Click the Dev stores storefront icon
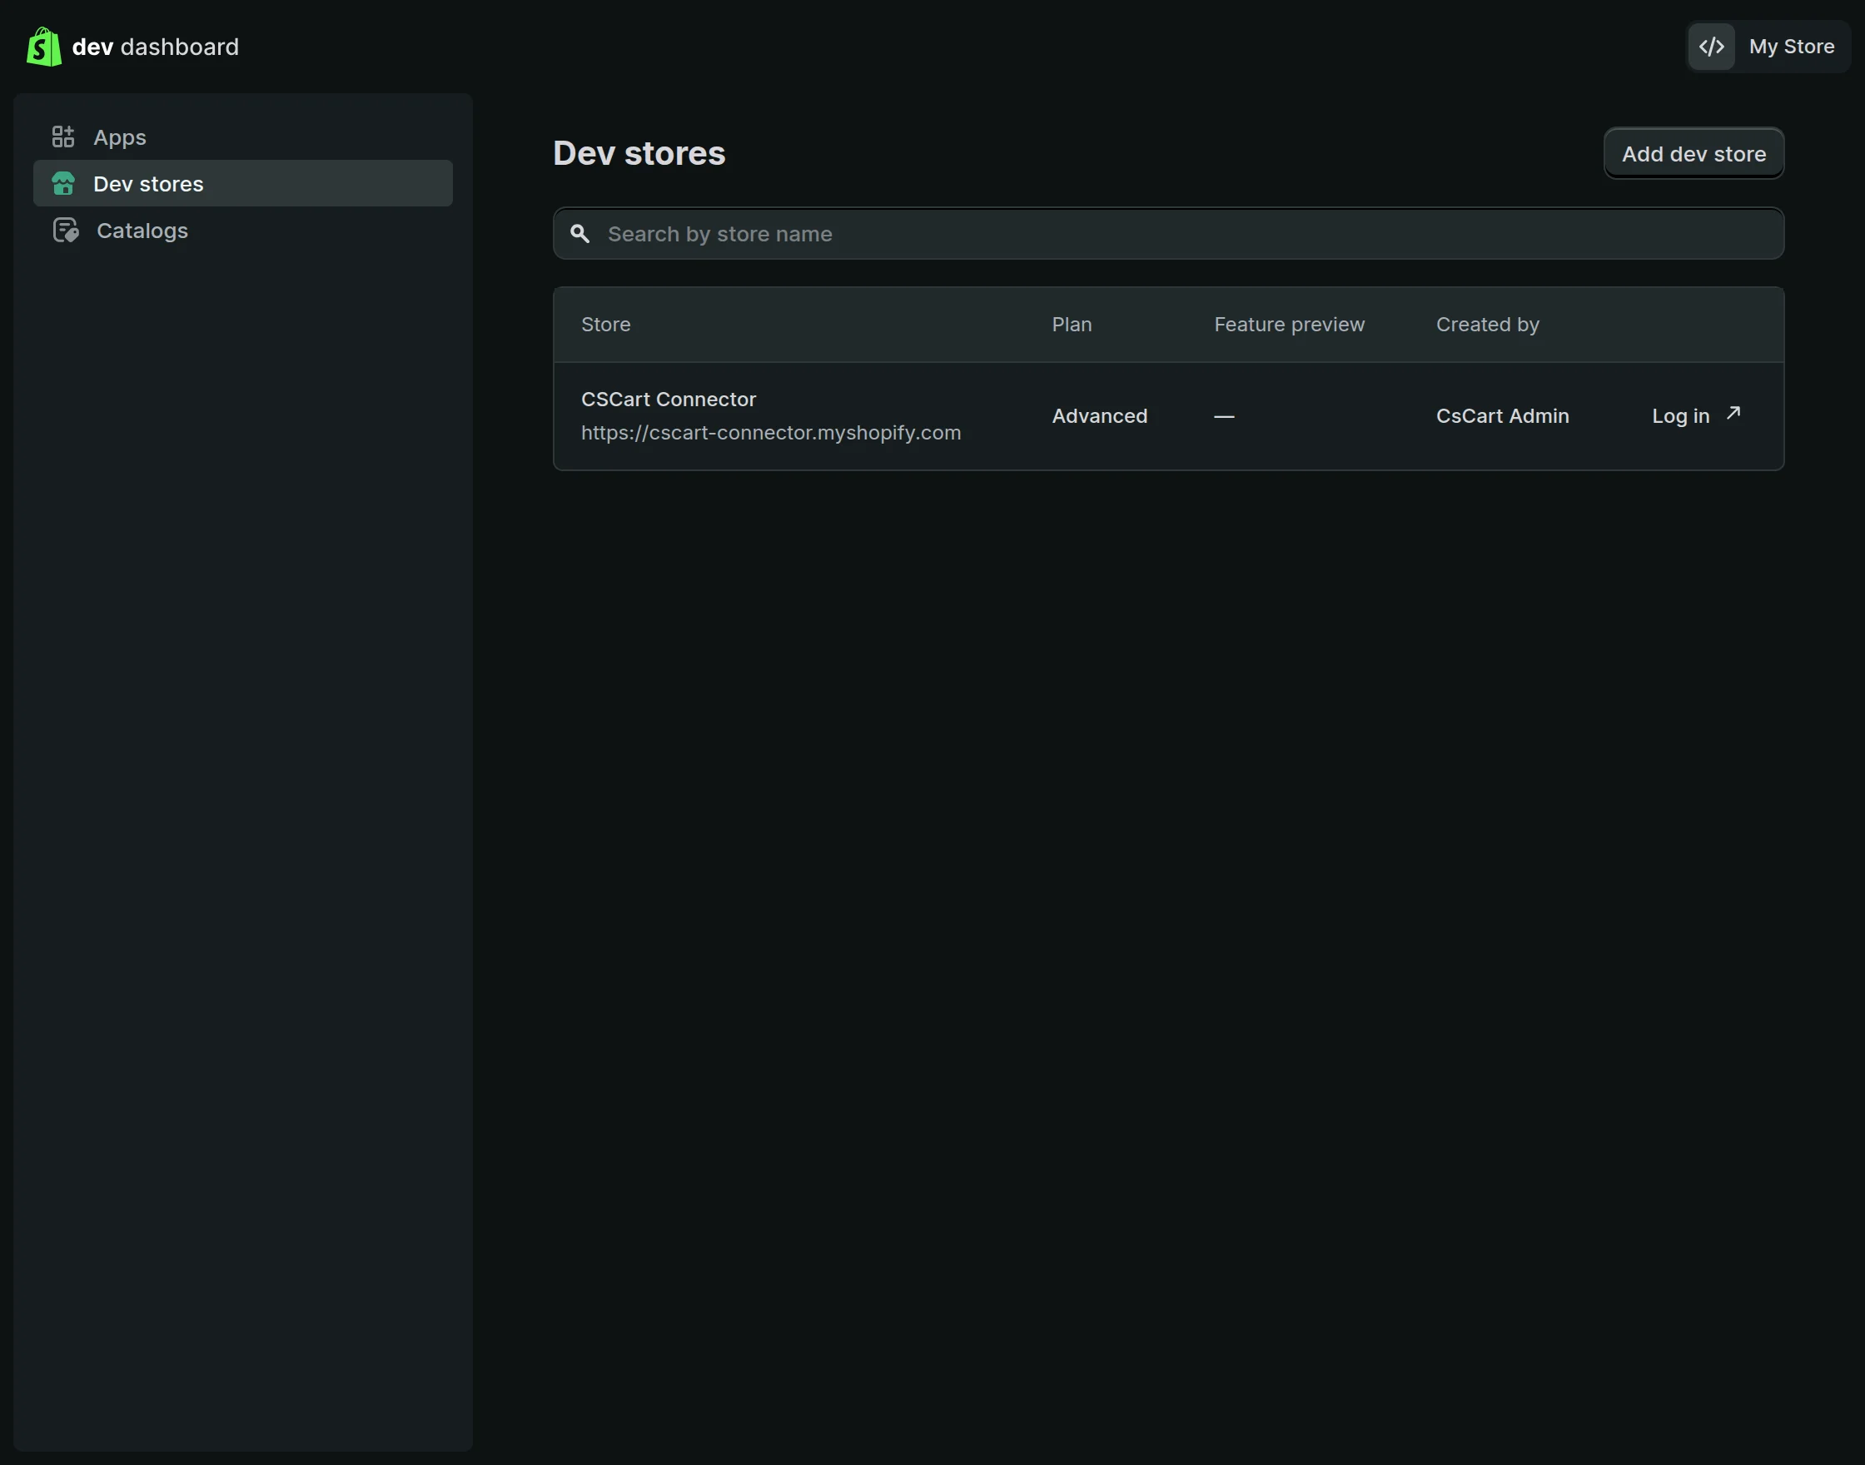The image size is (1865, 1465). click(x=62, y=184)
